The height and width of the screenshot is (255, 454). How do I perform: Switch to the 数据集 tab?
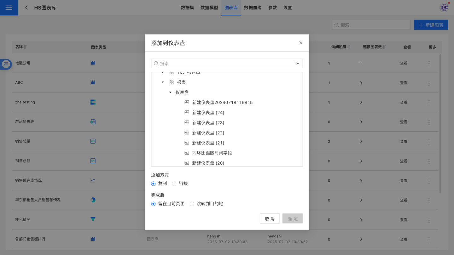tap(187, 8)
